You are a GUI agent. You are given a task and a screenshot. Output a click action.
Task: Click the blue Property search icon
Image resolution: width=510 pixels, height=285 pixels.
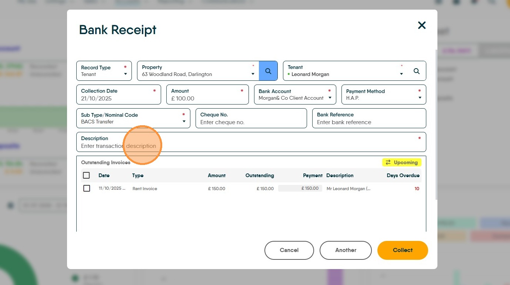point(268,71)
